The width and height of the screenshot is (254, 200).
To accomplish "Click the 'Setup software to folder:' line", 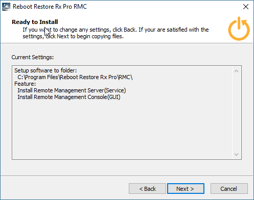I will [x=45, y=70].
